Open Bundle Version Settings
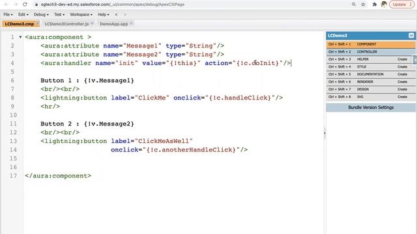417x234 pixels. [x=371, y=107]
